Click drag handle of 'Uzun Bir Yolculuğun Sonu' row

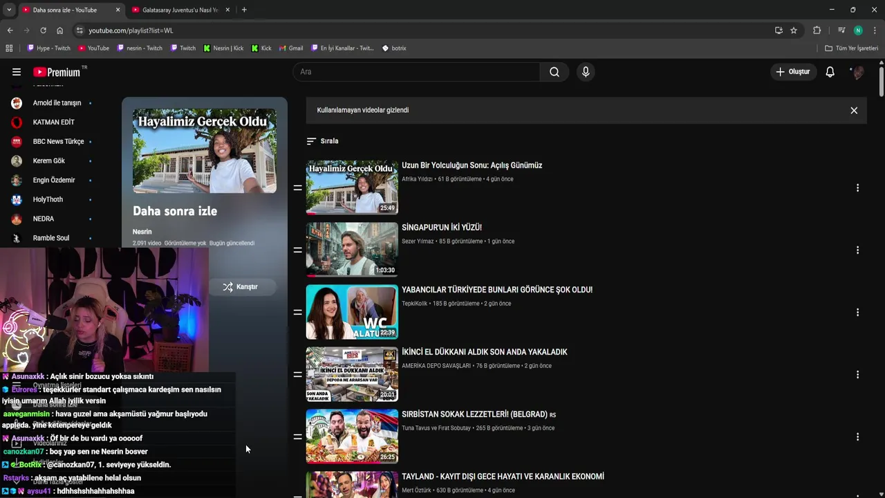tap(297, 187)
